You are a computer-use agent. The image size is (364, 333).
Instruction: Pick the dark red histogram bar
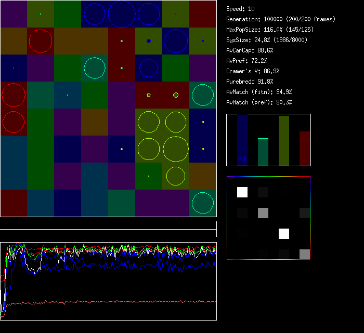(x=305, y=149)
